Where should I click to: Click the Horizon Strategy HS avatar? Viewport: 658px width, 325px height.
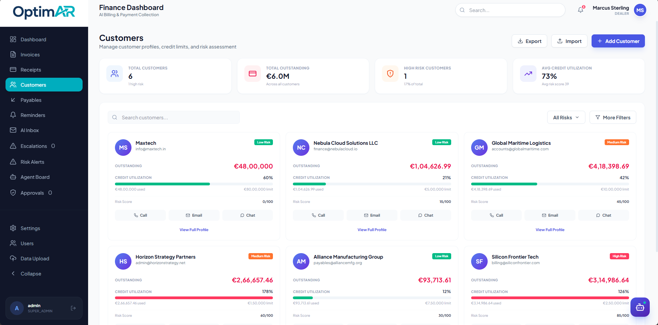pos(123,261)
